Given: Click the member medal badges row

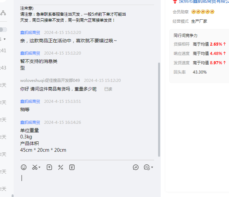Looking at the screenshot, I should tap(203, 12).
